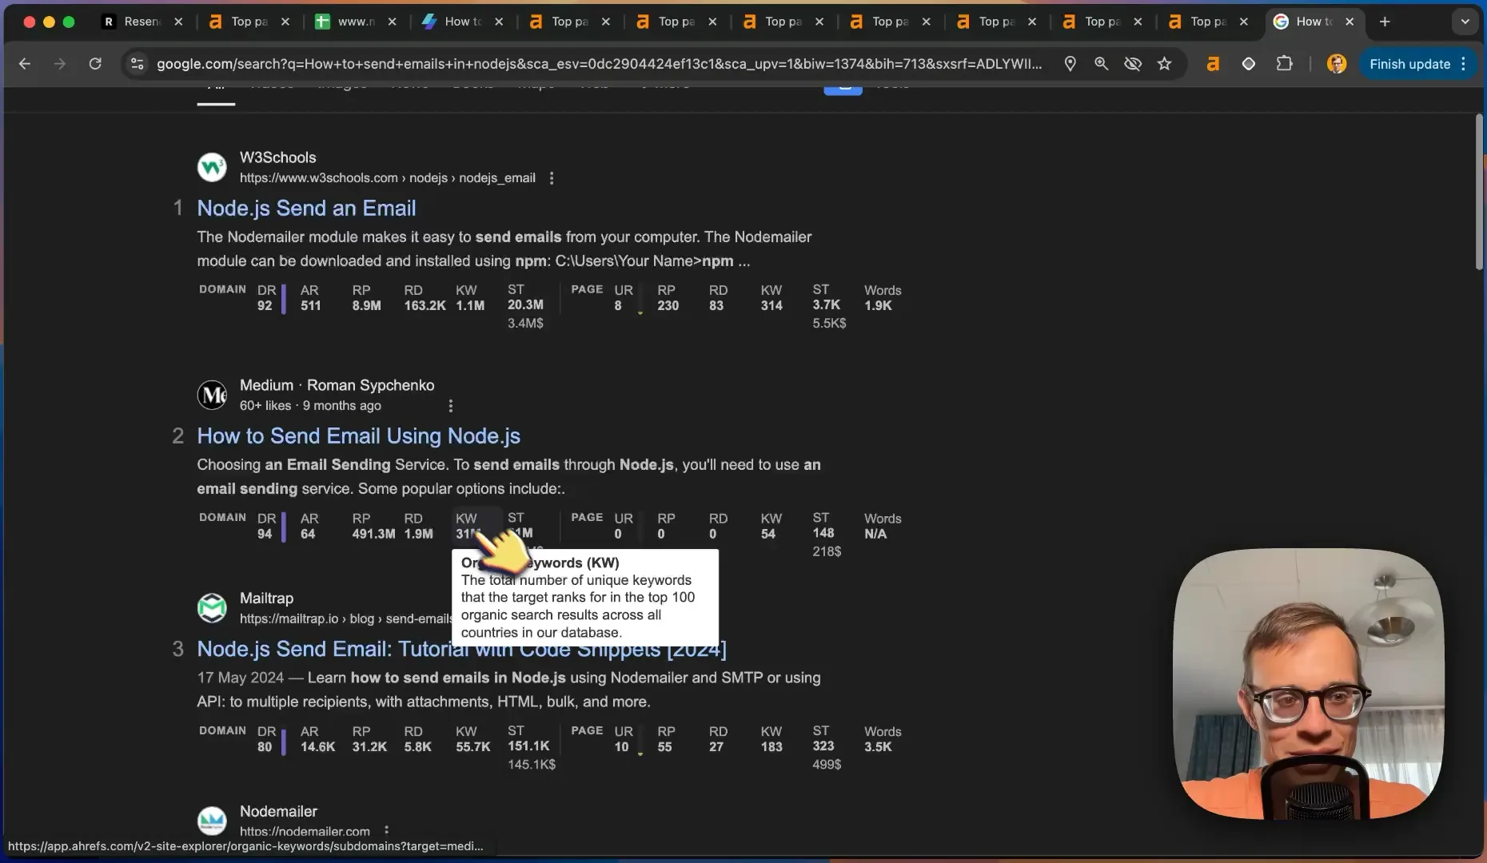Click Medium domain RP value 491.3M
Viewport: 1487px width, 863px height.
(x=373, y=535)
